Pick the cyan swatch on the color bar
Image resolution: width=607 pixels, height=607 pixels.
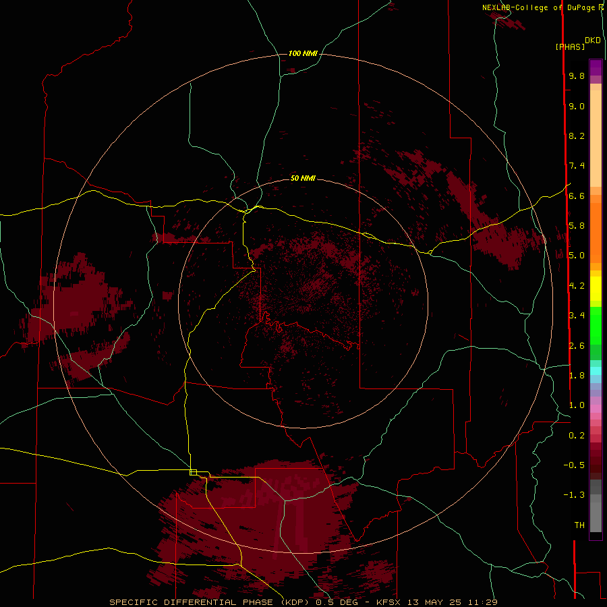coord(596,371)
